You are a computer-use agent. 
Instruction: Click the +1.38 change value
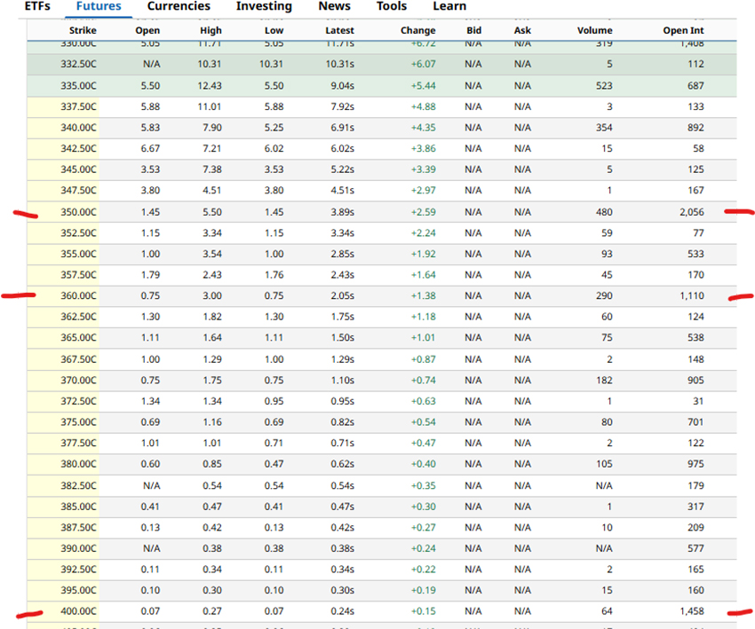click(x=423, y=295)
